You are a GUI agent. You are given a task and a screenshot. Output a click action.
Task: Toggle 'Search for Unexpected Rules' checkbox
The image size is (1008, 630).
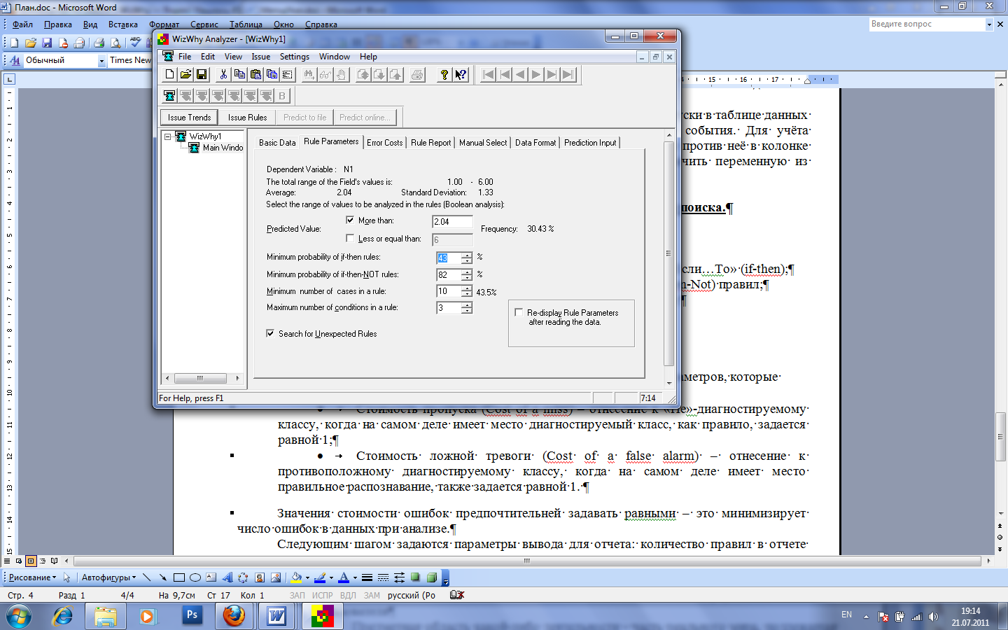coord(270,333)
